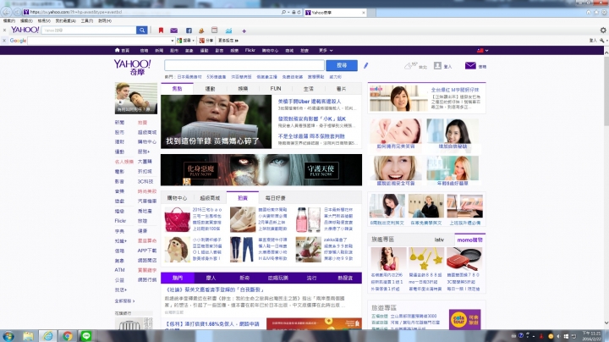Click the refresh icon in the address bar
The height and width of the screenshot is (342, 609).
pos(299,13)
